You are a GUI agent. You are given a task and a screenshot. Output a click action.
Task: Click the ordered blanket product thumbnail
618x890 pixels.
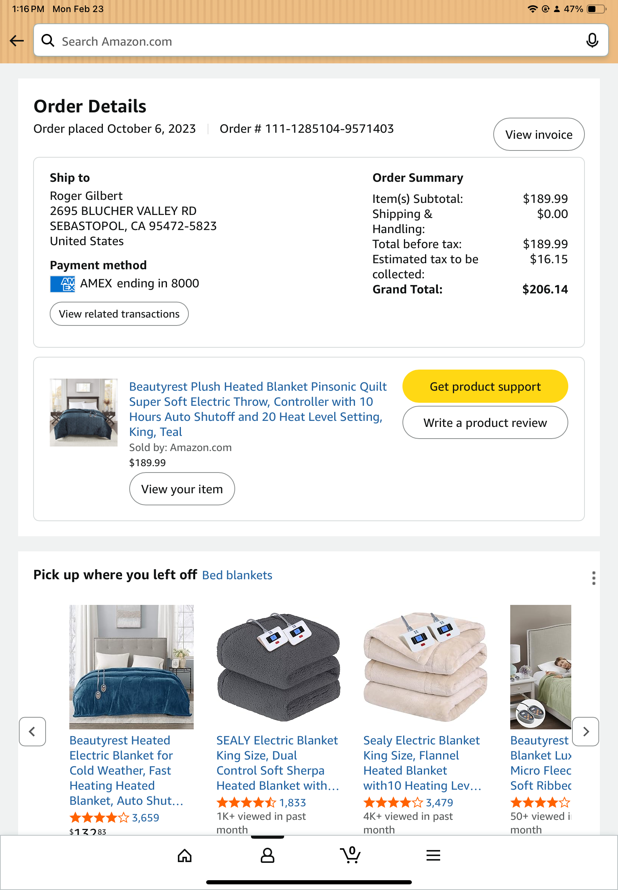[84, 412]
